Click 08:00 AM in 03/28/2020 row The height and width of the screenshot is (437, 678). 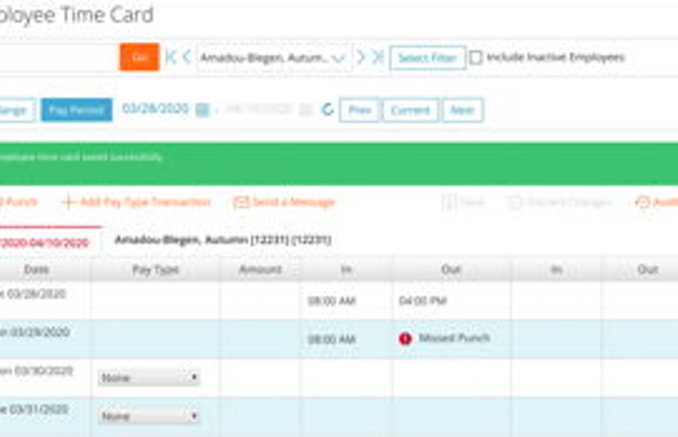coord(332,301)
